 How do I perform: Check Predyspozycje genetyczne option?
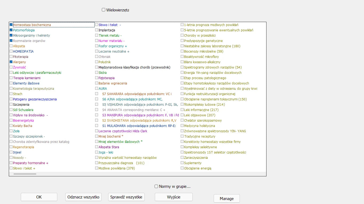[x=182, y=41]
